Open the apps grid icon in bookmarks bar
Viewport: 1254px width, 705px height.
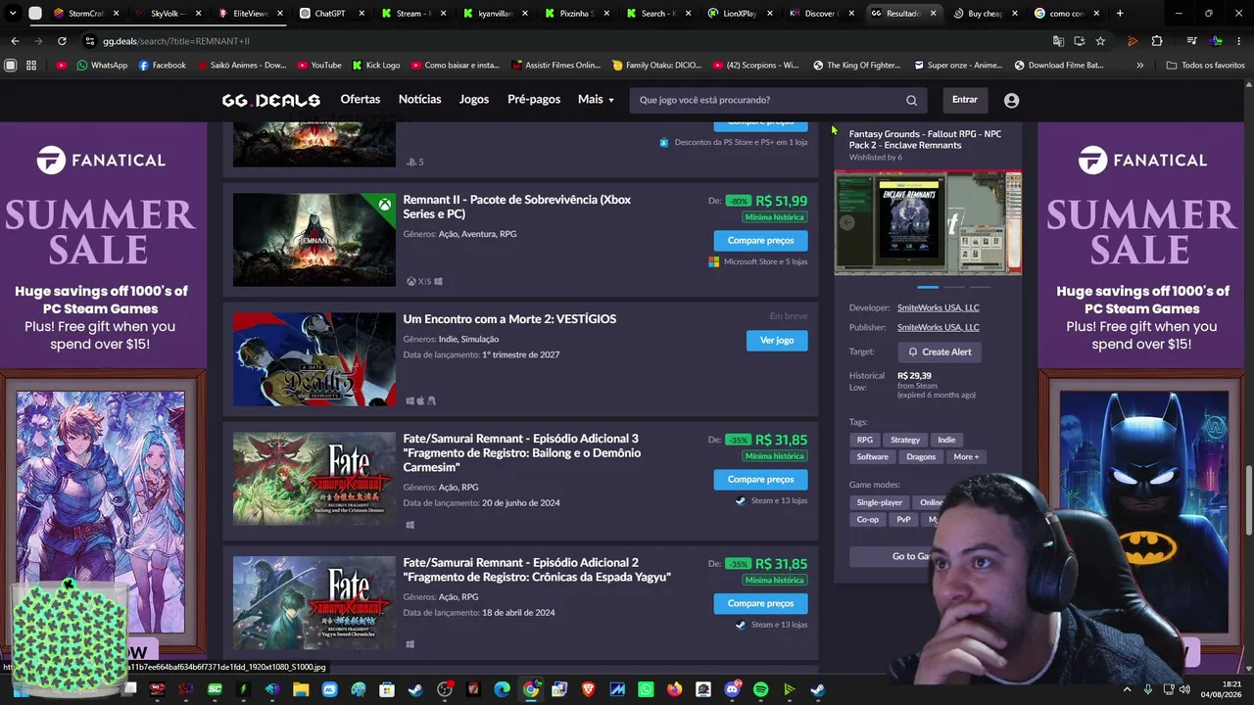(x=31, y=66)
